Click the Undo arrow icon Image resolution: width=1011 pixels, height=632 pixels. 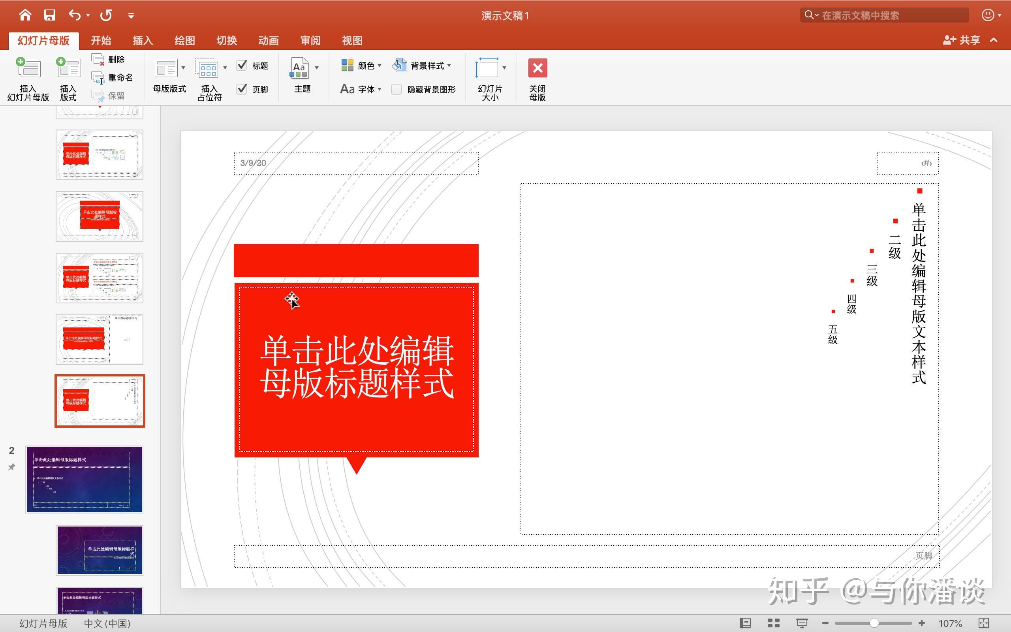(74, 15)
